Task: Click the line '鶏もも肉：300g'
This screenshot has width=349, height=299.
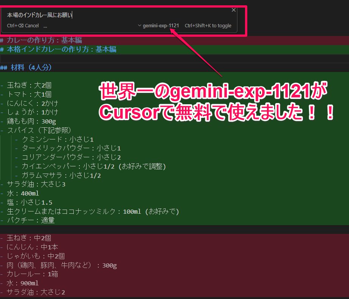Action: coord(31,121)
